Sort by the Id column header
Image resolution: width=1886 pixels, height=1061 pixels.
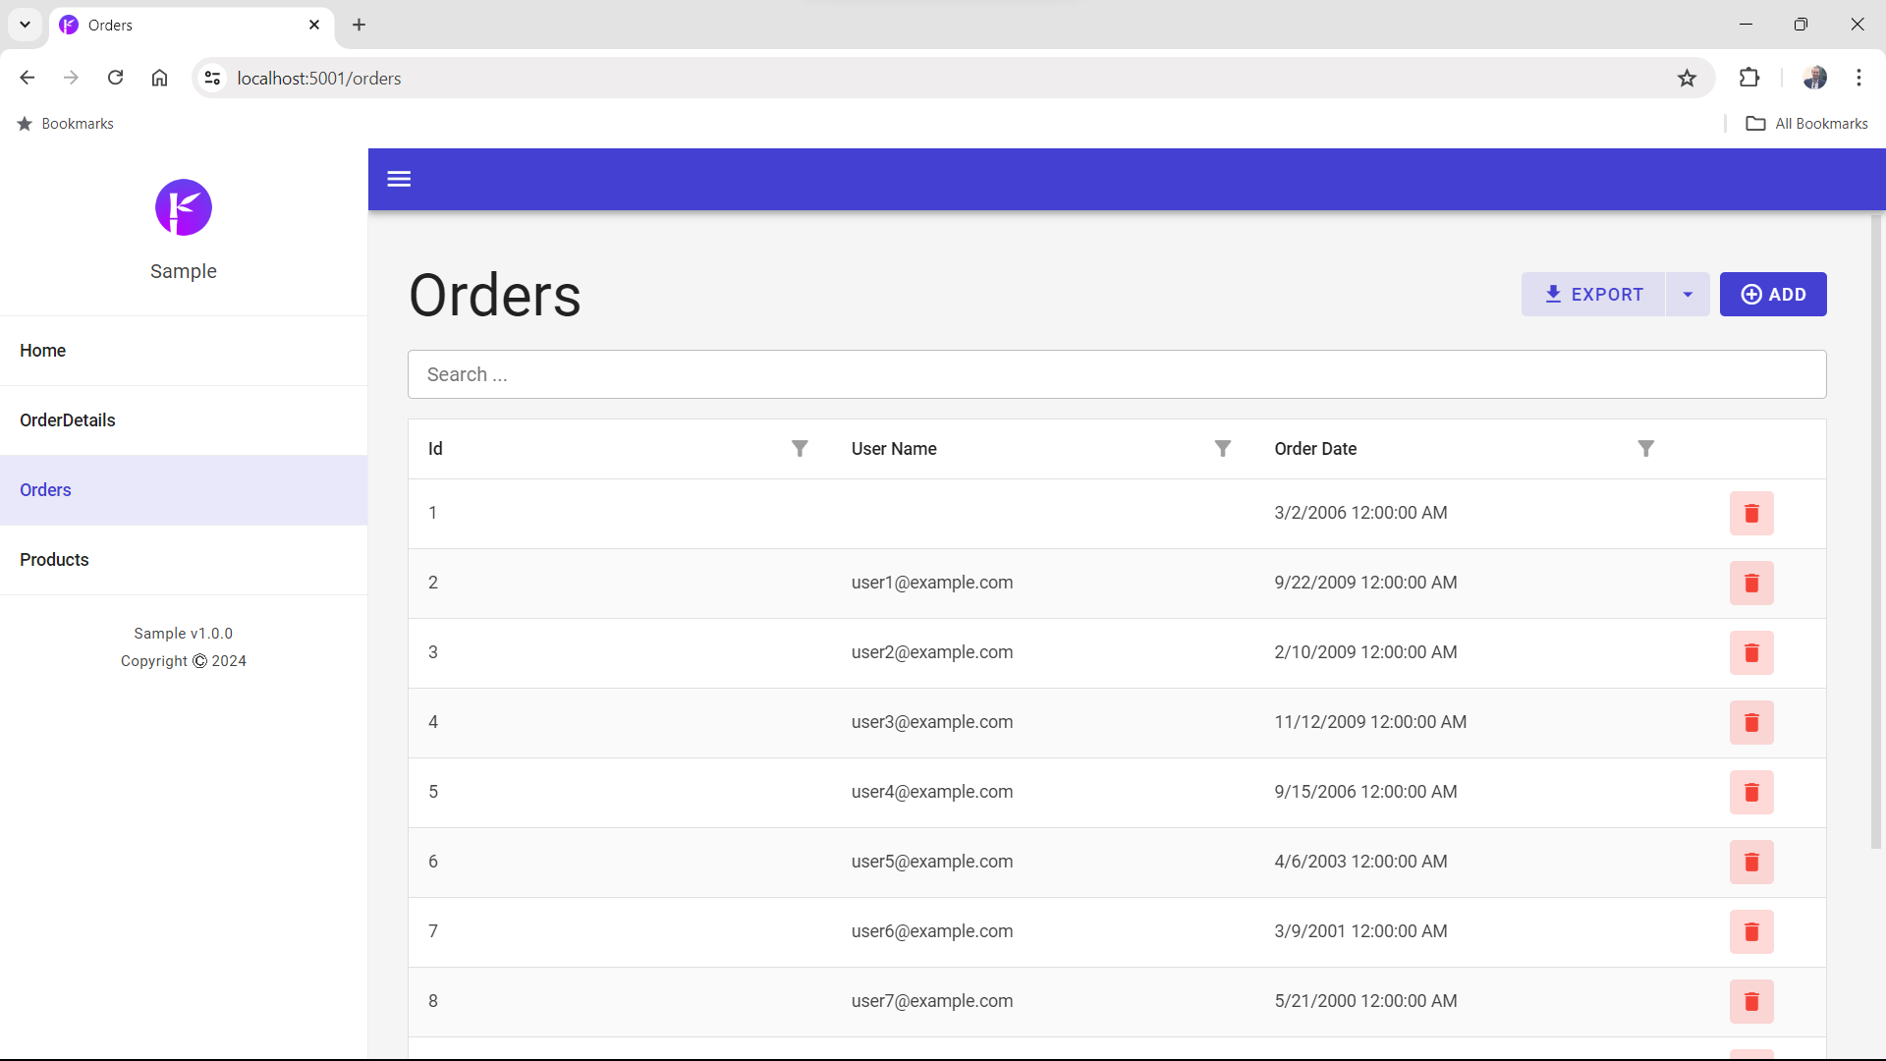click(435, 448)
